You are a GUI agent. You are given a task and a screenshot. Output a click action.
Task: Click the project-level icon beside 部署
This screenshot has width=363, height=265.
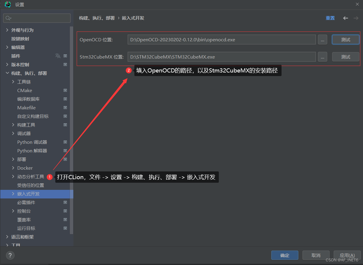pos(65,159)
